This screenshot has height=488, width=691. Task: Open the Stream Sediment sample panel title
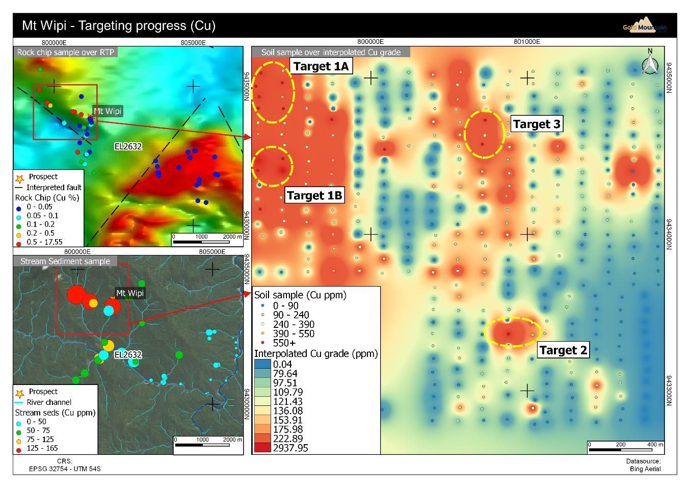[65, 261]
